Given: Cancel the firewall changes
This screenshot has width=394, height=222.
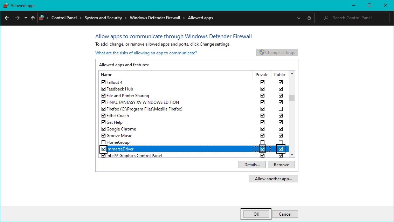Looking at the screenshot, I should [x=285, y=214].
